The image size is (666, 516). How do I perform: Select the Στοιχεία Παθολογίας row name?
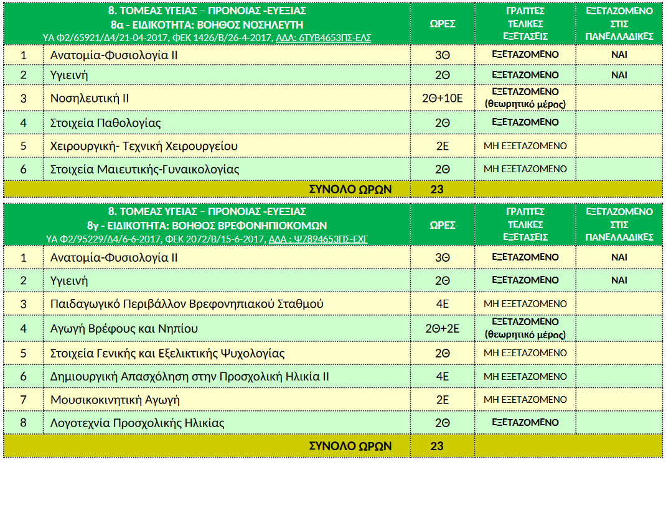pos(105,122)
